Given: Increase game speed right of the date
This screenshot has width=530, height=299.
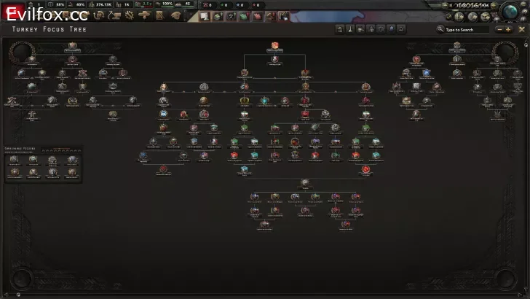Looking at the screenshot, I should click(495, 6).
